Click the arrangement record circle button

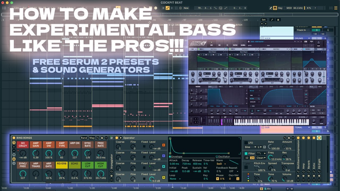[x=156, y=8]
